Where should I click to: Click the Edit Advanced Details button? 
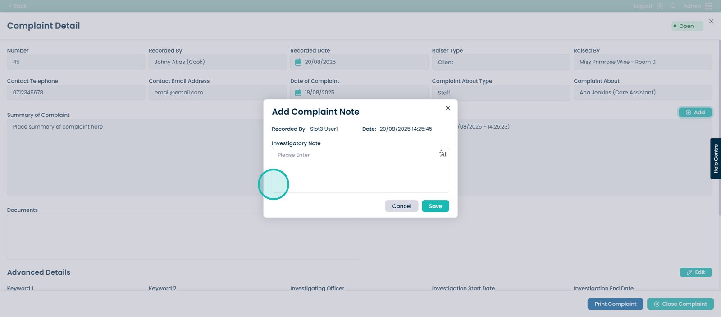[x=695, y=272]
